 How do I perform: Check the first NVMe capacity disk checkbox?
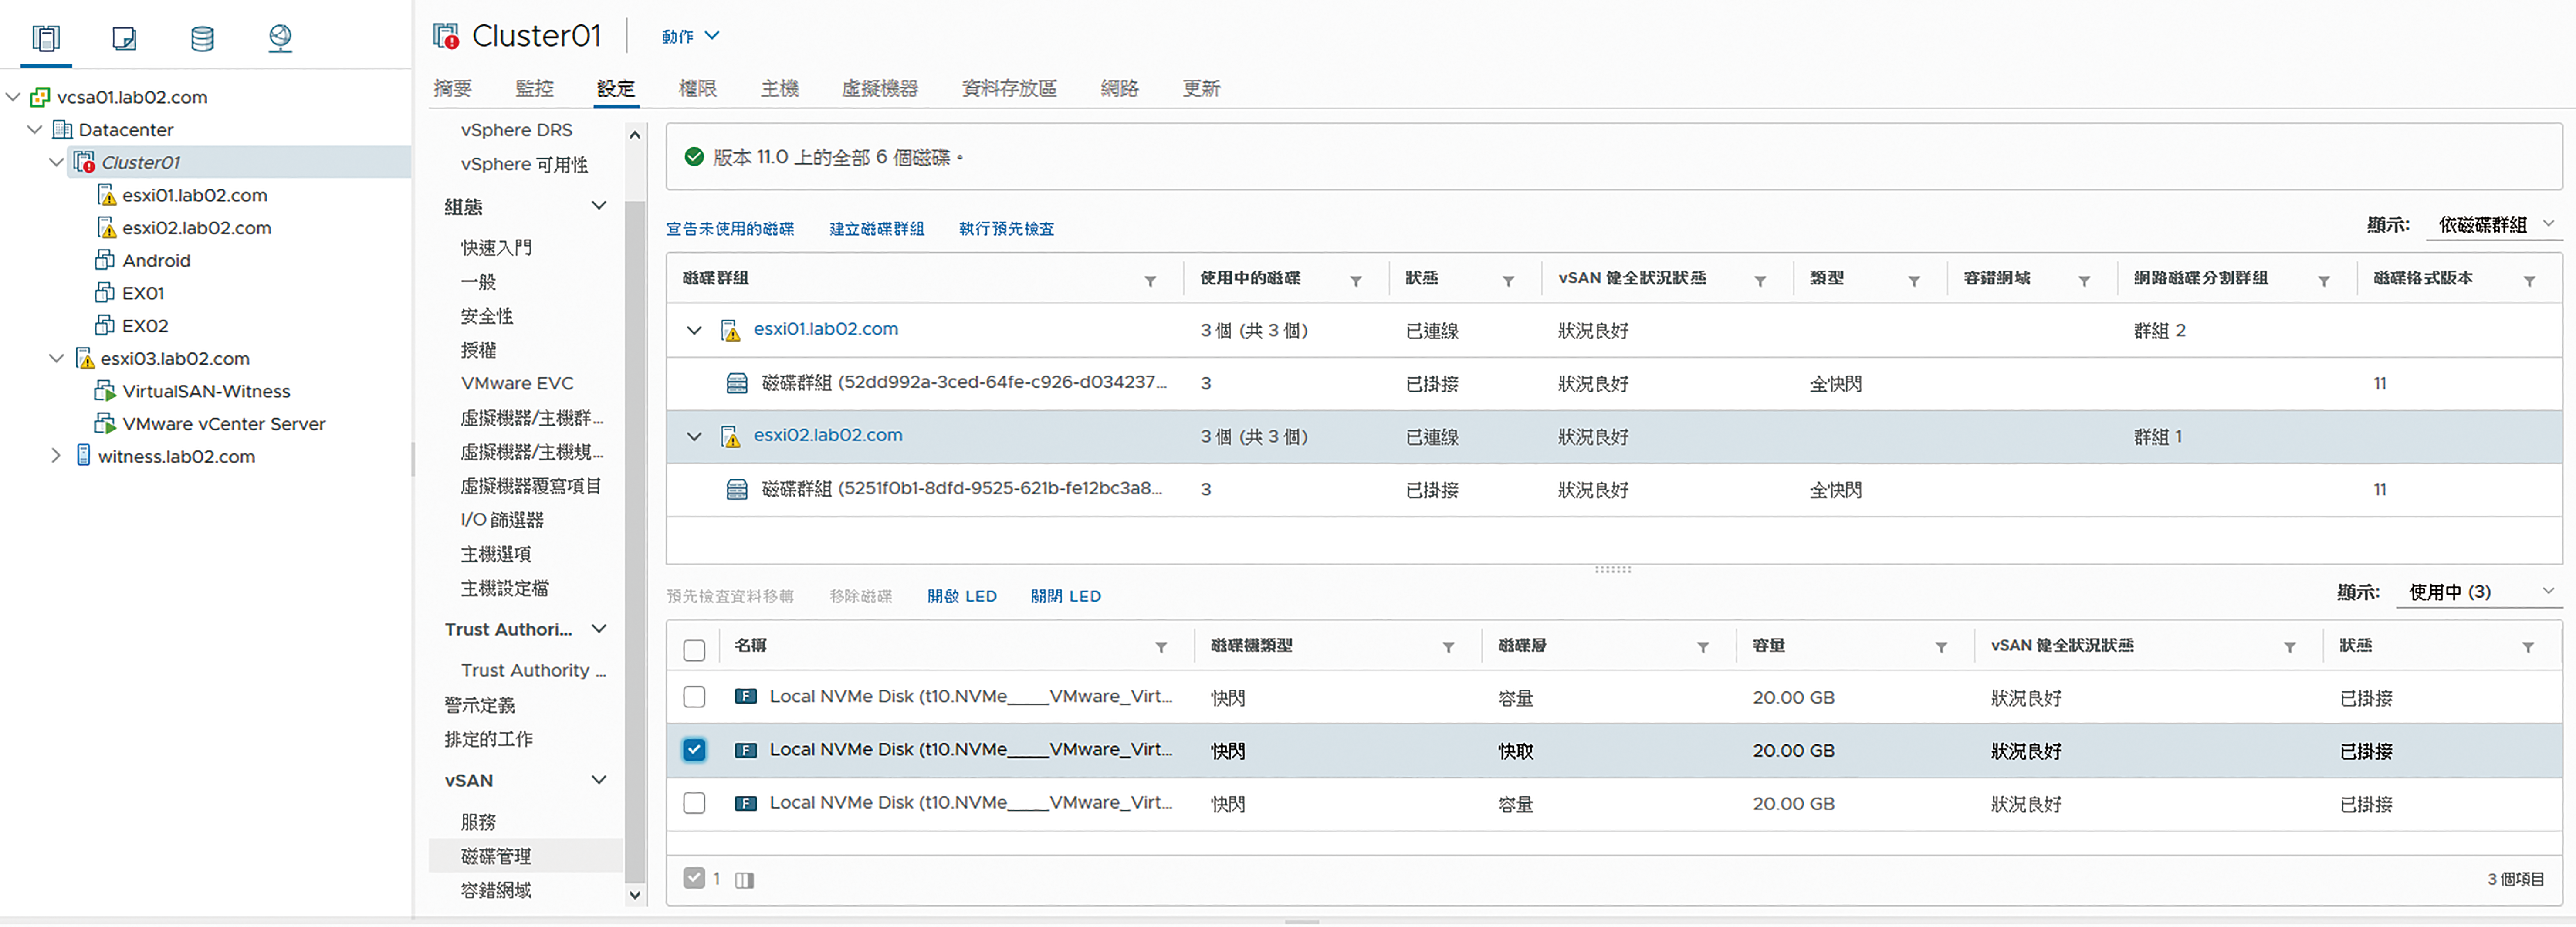pyautogui.click(x=694, y=697)
